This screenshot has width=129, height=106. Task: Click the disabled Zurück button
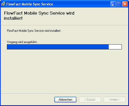pyautogui.click(x=90, y=100)
